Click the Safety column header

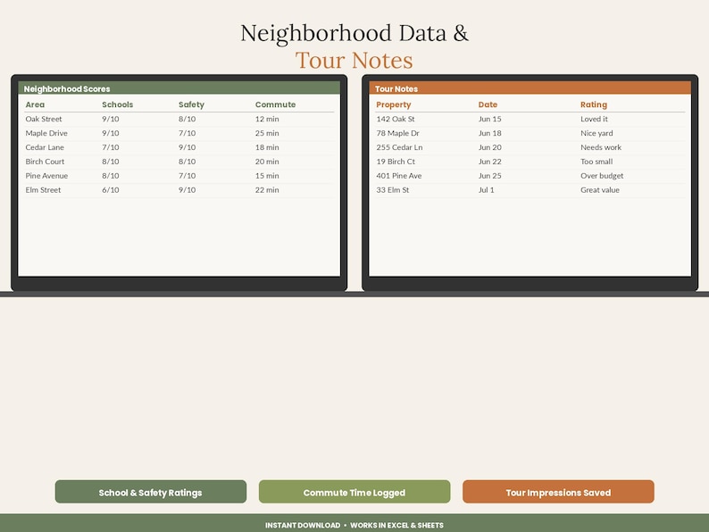coord(191,104)
